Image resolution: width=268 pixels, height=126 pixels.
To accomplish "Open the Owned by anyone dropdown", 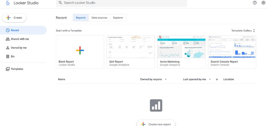I will 153,79.
